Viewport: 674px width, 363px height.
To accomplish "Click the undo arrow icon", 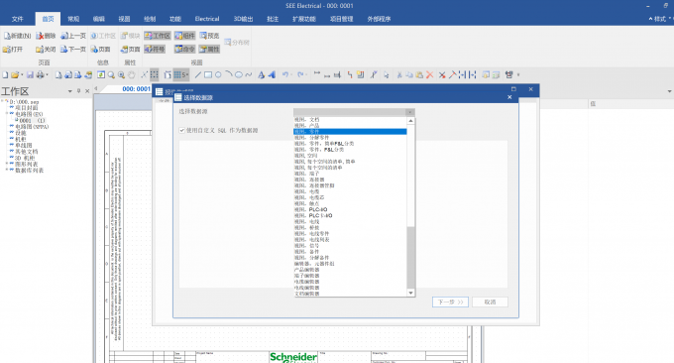I will pyautogui.click(x=285, y=74).
